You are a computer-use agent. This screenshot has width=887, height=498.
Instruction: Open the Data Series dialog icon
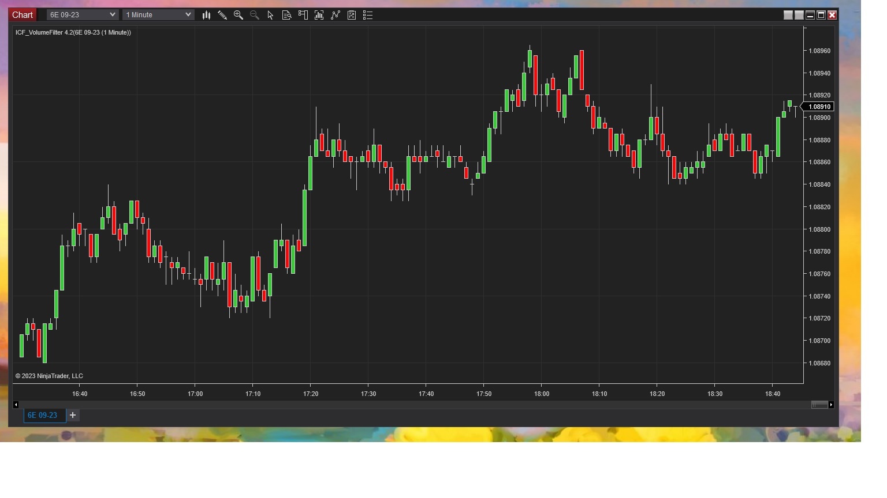coord(286,15)
